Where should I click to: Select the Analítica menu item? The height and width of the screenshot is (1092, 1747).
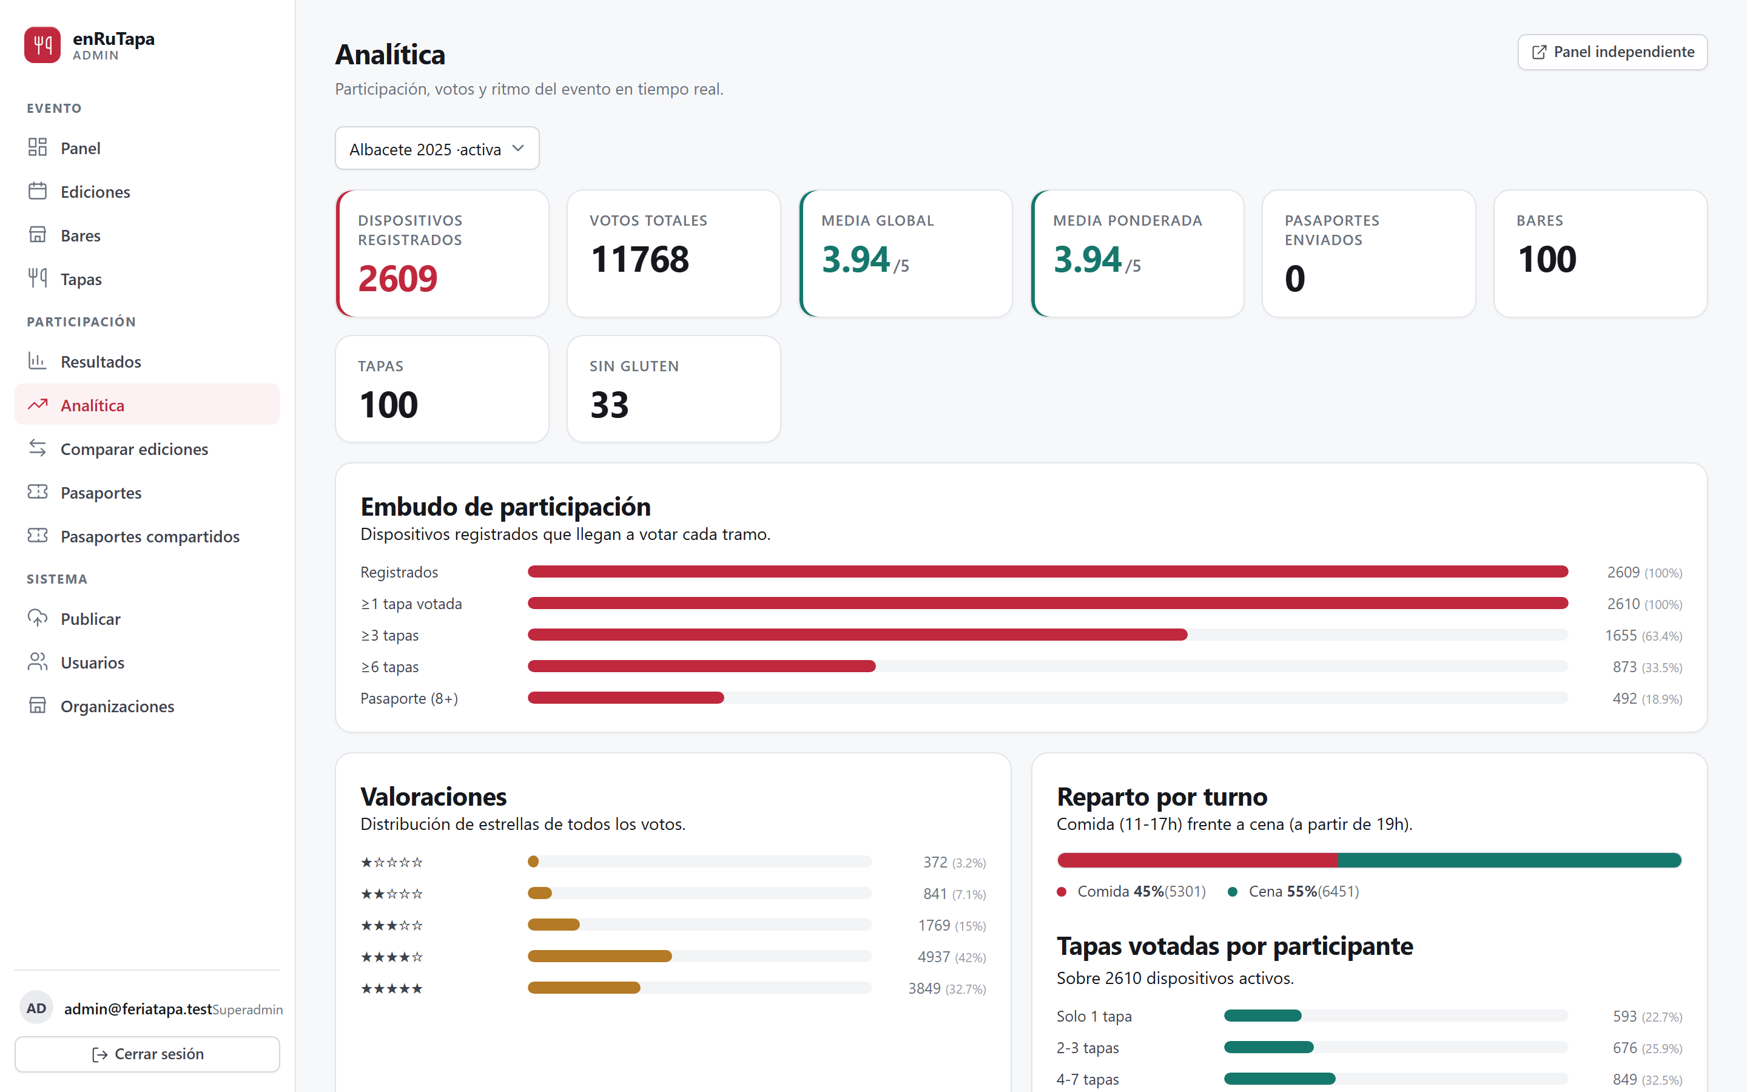point(147,405)
